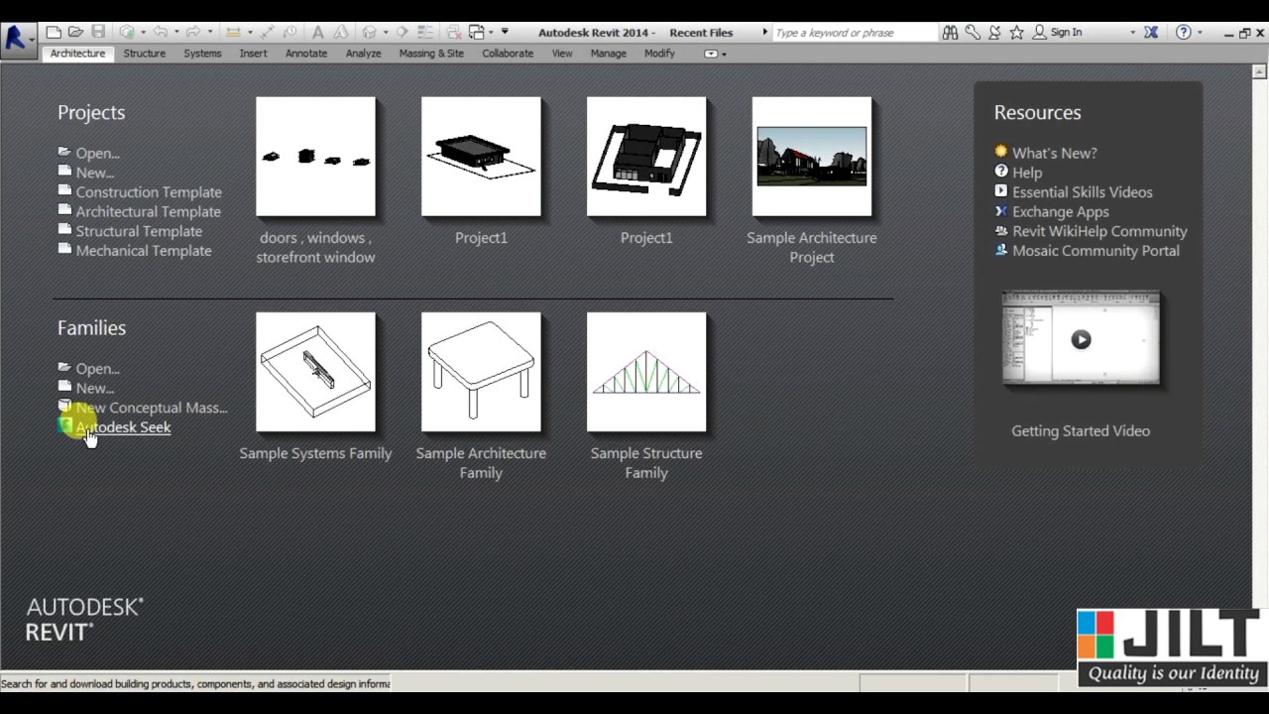Expand the 3D View dropdown arrow
The height and width of the screenshot is (714, 1269).
386,32
